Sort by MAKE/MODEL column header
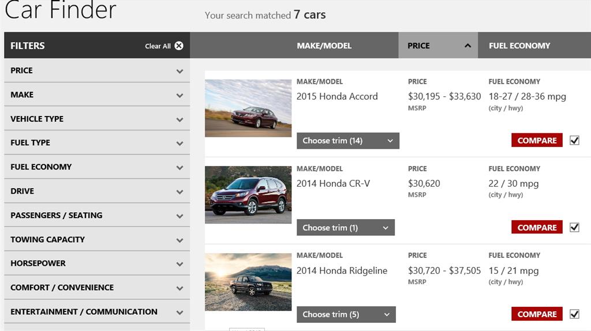Image resolution: width=591 pixels, height=331 pixels. [x=324, y=46]
